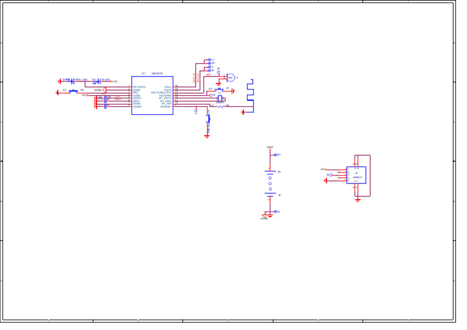467x330 pixels.
Task: Click the +5V net label at USB connector
Action: (x=323, y=170)
